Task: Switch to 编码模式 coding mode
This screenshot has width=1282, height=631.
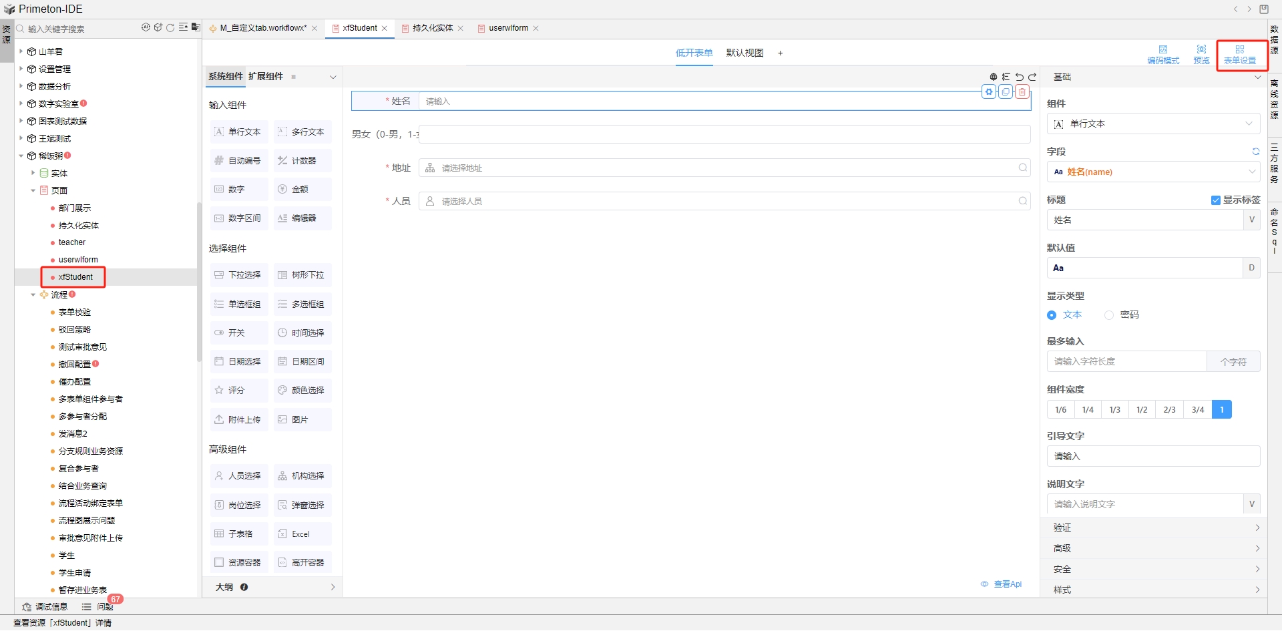Action: [x=1164, y=53]
